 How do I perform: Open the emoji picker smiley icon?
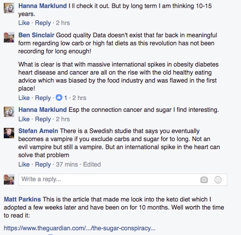tap(218, 180)
